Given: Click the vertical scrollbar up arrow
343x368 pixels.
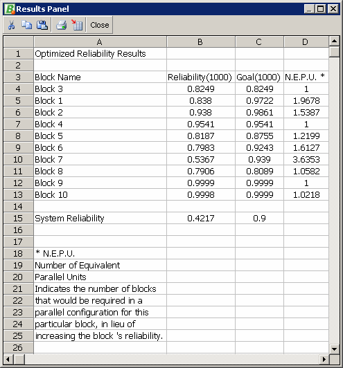Looking at the screenshot, I should tap(334, 42).
